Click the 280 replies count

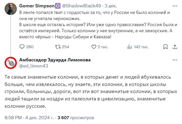click(x=30, y=47)
